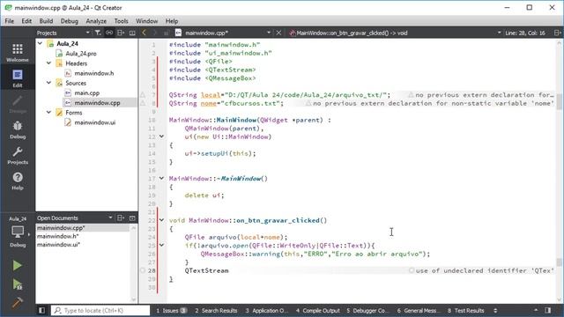This screenshot has height=317, width=564.
Task: Collapse the Headers folder
Action: [49, 63]
